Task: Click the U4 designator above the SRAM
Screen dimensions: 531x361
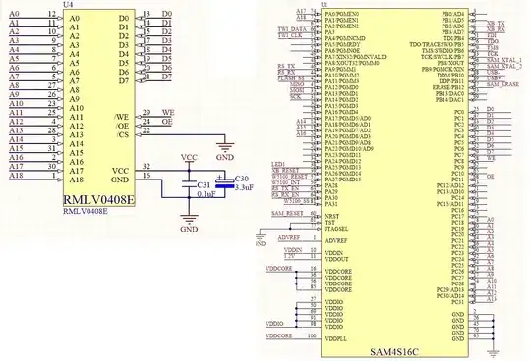Action: click(x=68, y=5)
